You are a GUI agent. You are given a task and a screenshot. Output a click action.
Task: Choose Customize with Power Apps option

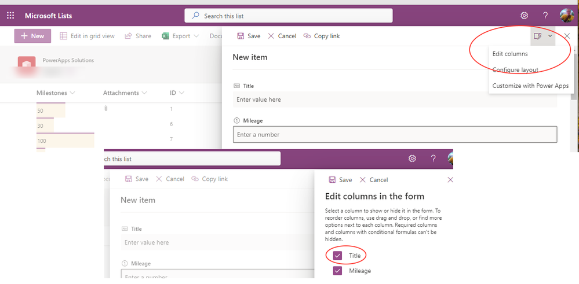[530, 86]
